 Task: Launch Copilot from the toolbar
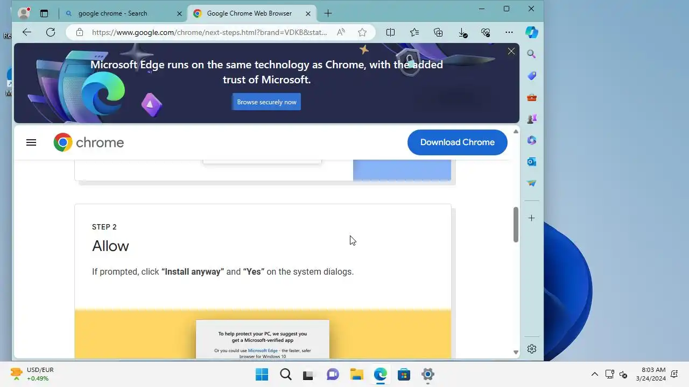[532, 32]
